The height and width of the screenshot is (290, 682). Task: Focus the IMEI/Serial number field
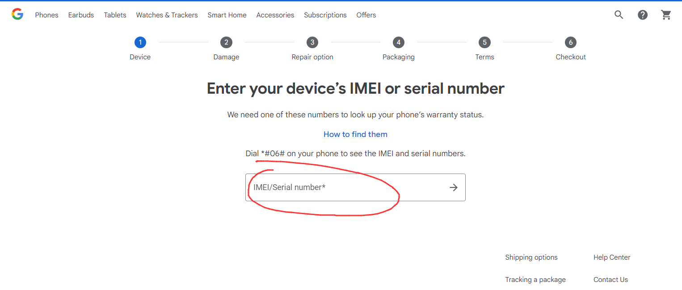(355, 187)
